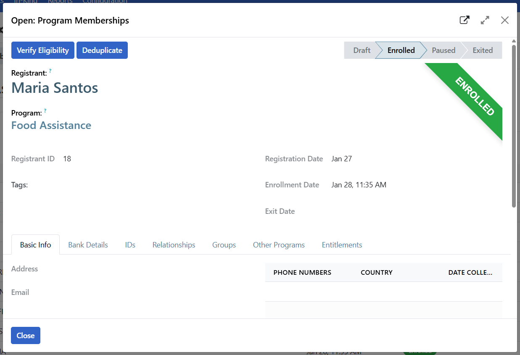The height and width of the screenshot is (355, 520).
Task: Show the Entitlements tab
Action: tap(341, 245)
